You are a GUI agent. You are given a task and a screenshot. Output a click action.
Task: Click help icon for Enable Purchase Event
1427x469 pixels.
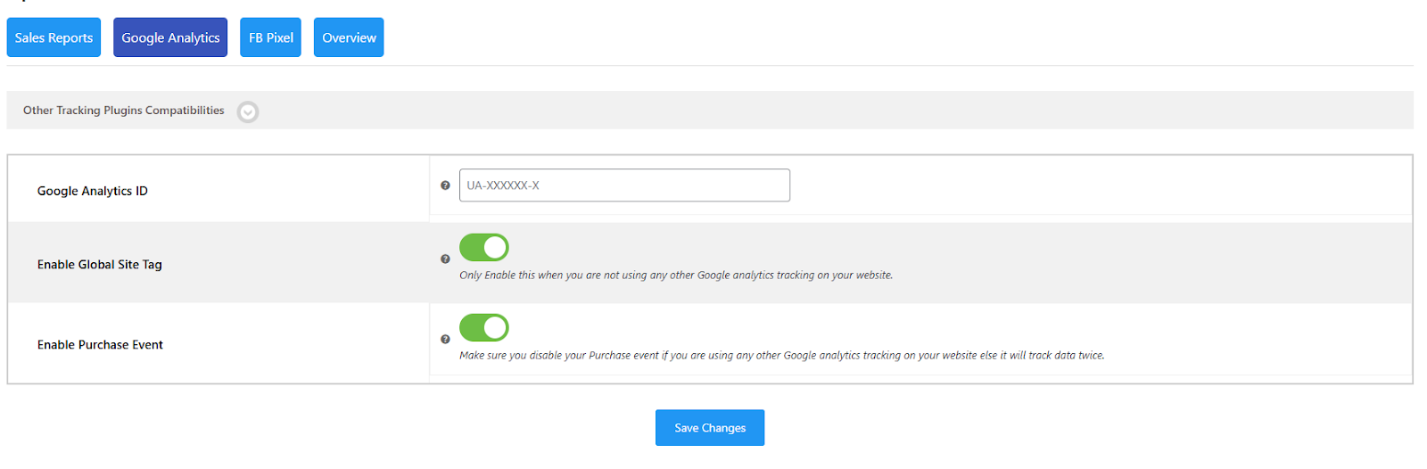445,339
